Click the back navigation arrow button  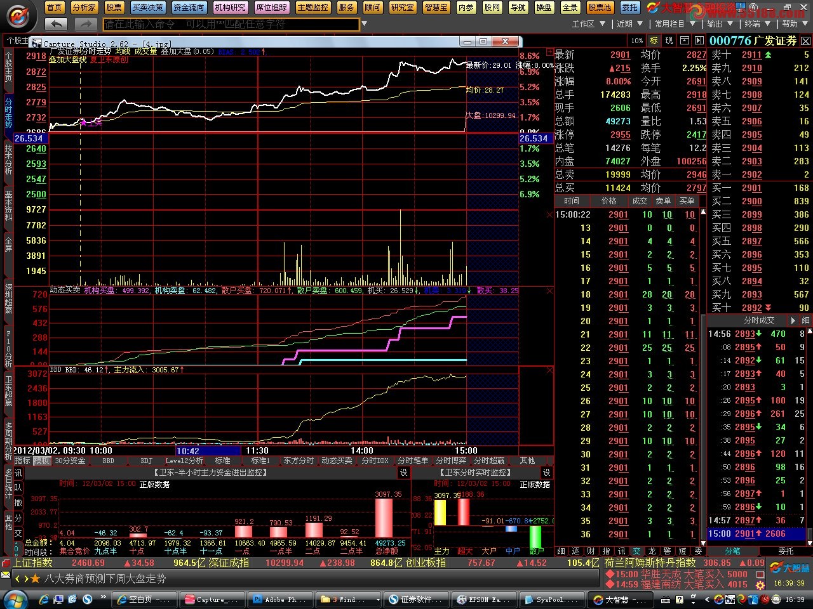[x=57, y=24]
